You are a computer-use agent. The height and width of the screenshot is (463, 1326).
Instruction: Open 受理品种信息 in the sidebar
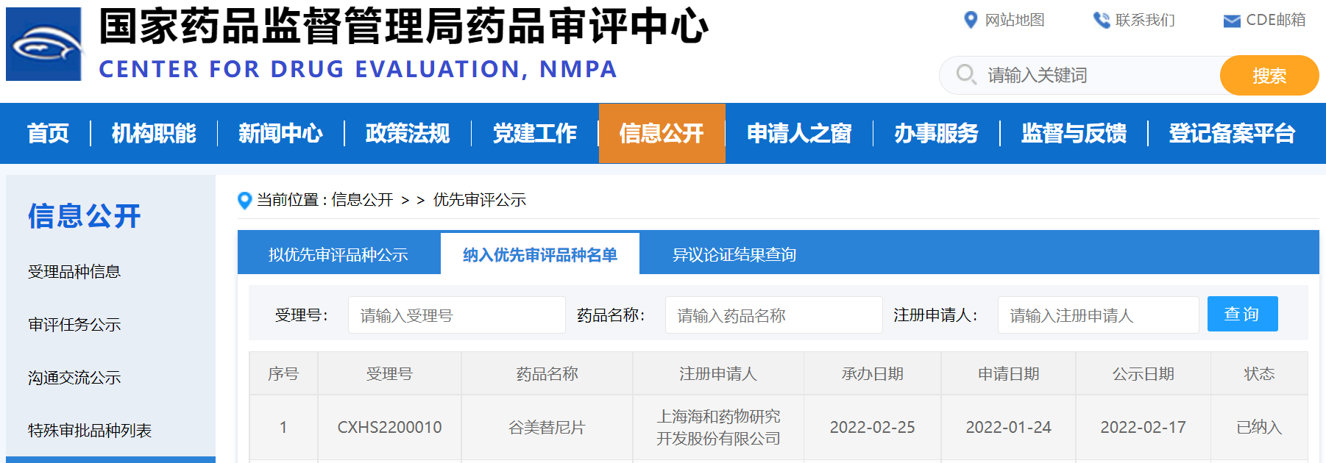(74, 272)
